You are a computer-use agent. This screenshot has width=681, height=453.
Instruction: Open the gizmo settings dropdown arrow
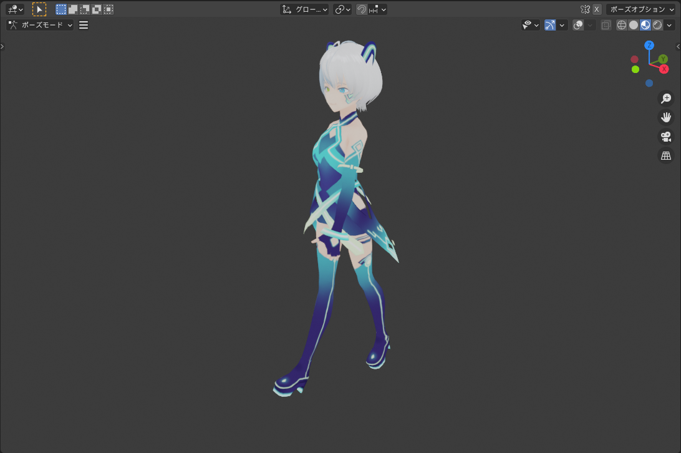point(562,25)
